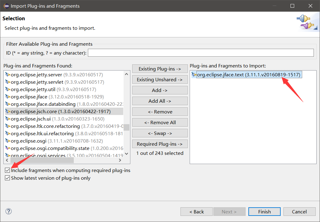Click the horizontal scrollbar right arrow
The width and height of the screenshot is (320, 222).
click(120, 160)
